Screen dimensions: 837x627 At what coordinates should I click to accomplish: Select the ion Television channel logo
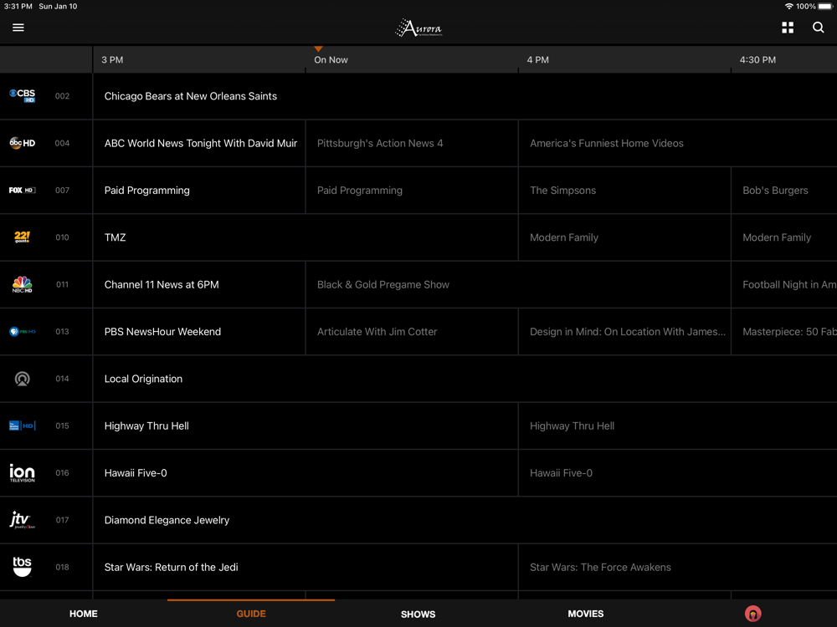pyautogui.click(x=23, y=473)
